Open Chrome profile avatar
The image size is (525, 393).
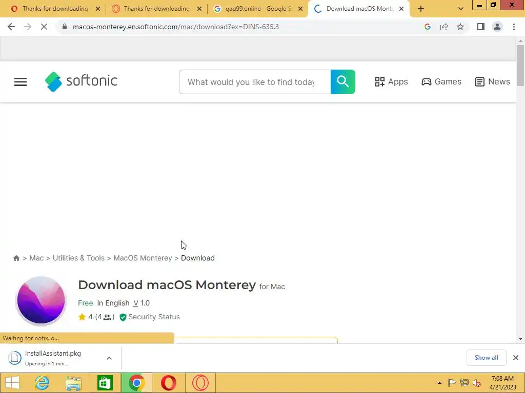tap(497, 27)
